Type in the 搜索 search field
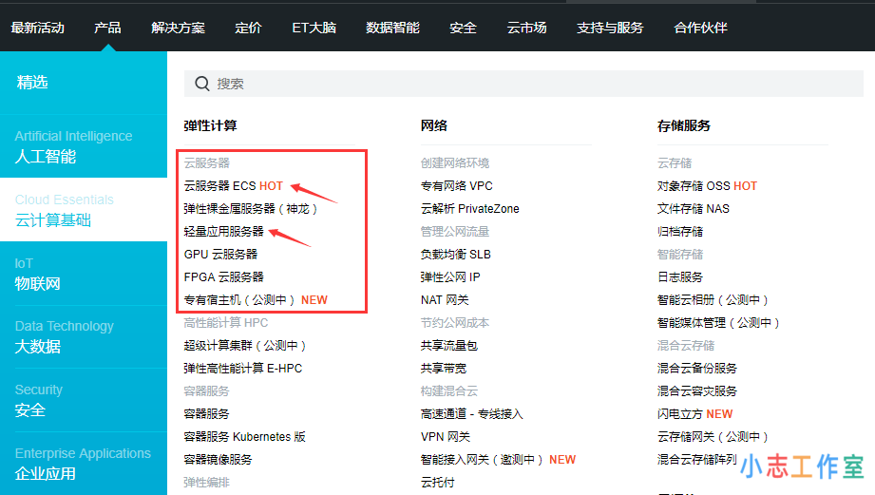The height and width of the screenshot is (495, 875). pos(475,84)
